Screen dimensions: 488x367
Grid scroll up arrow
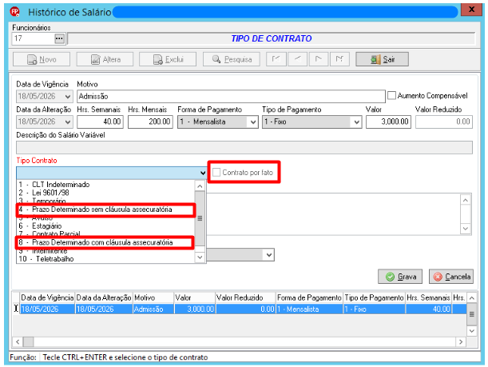[472, 298]
